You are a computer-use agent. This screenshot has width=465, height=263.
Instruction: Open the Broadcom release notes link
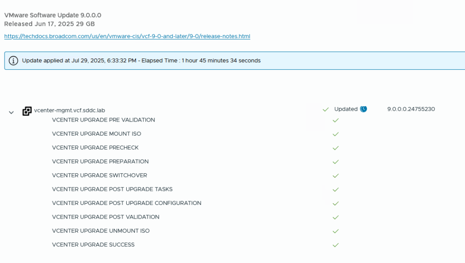coord(127,36)
